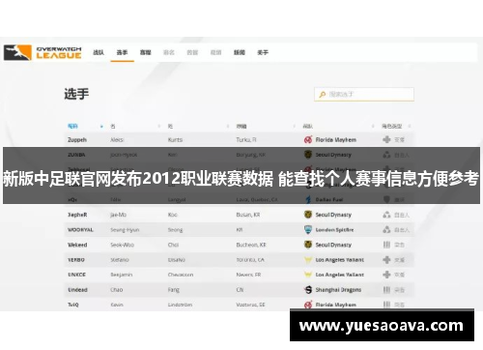
Task: Click Seoul Dynasty logo in XepheR row
Action: [308, 215]
